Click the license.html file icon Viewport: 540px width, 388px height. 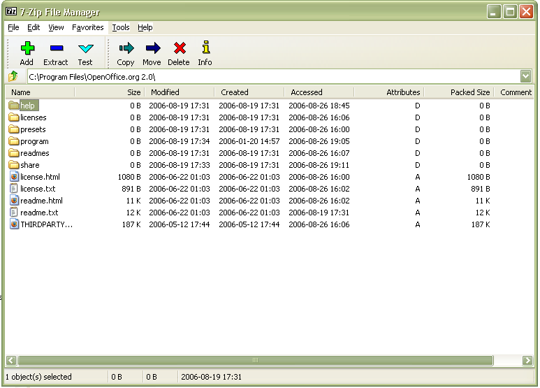14,177
